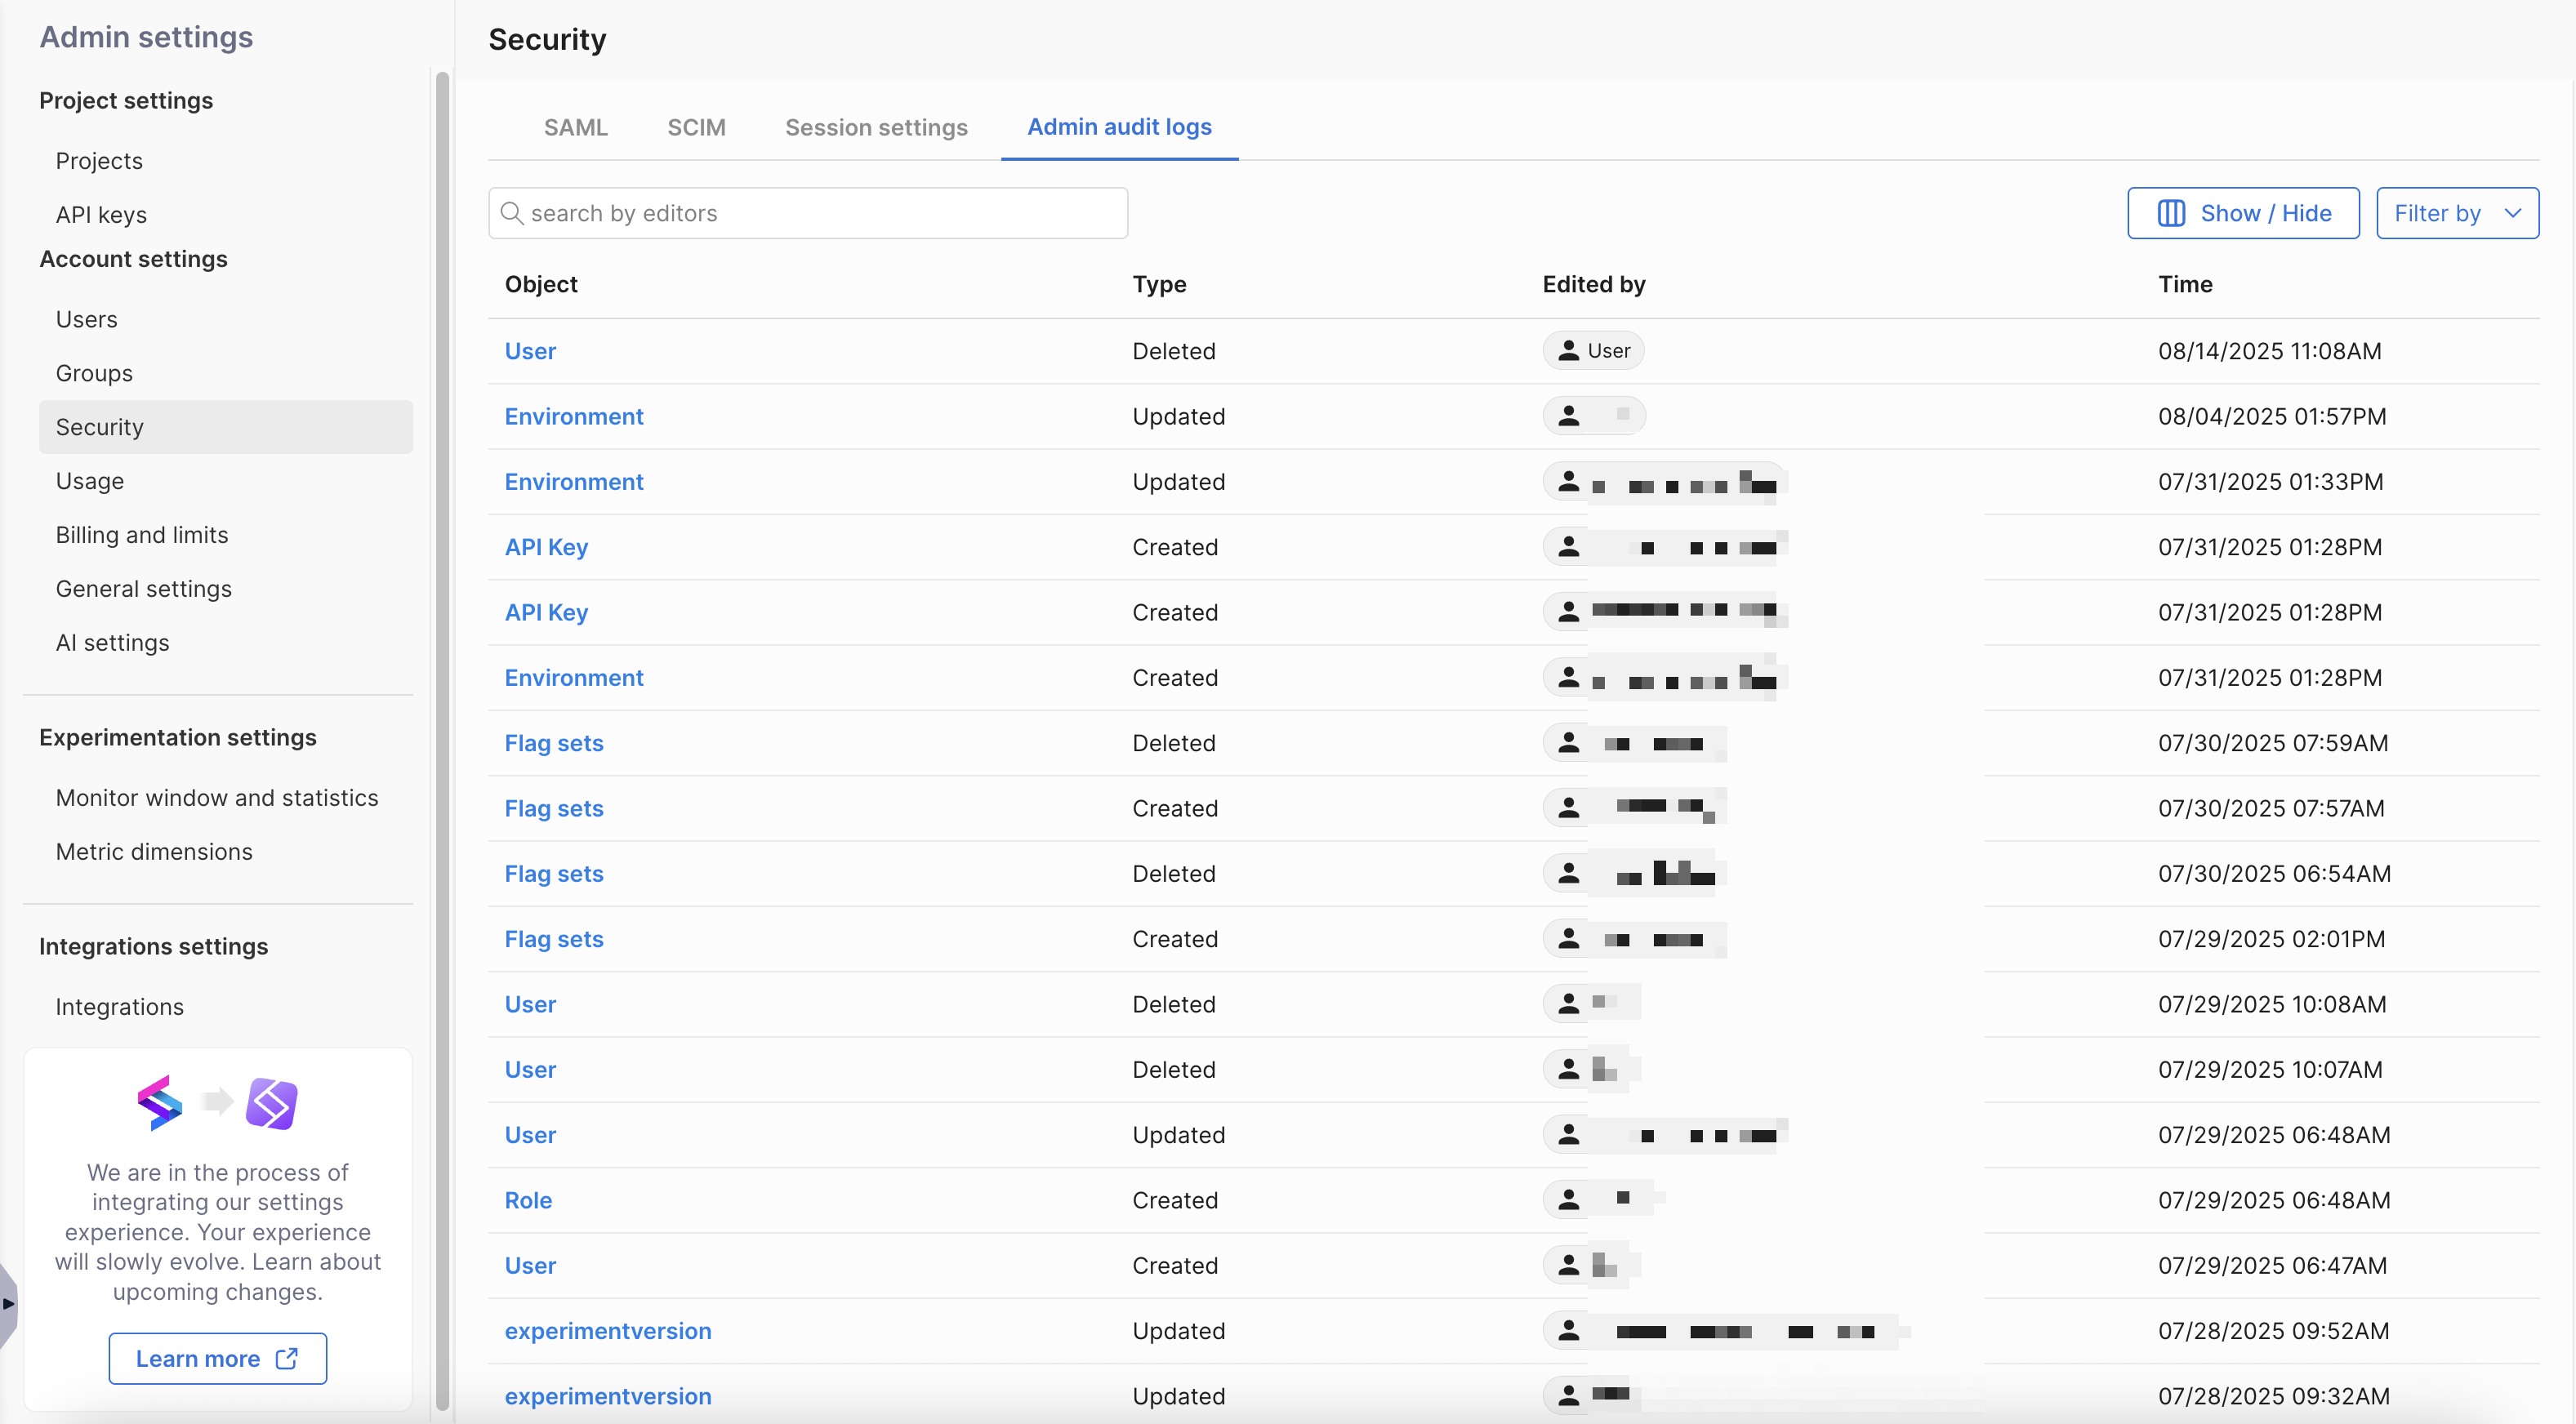This screenshot has width=2576, height=1424.
Task: Open Billing and limits in sidebar
Action: 142,535
